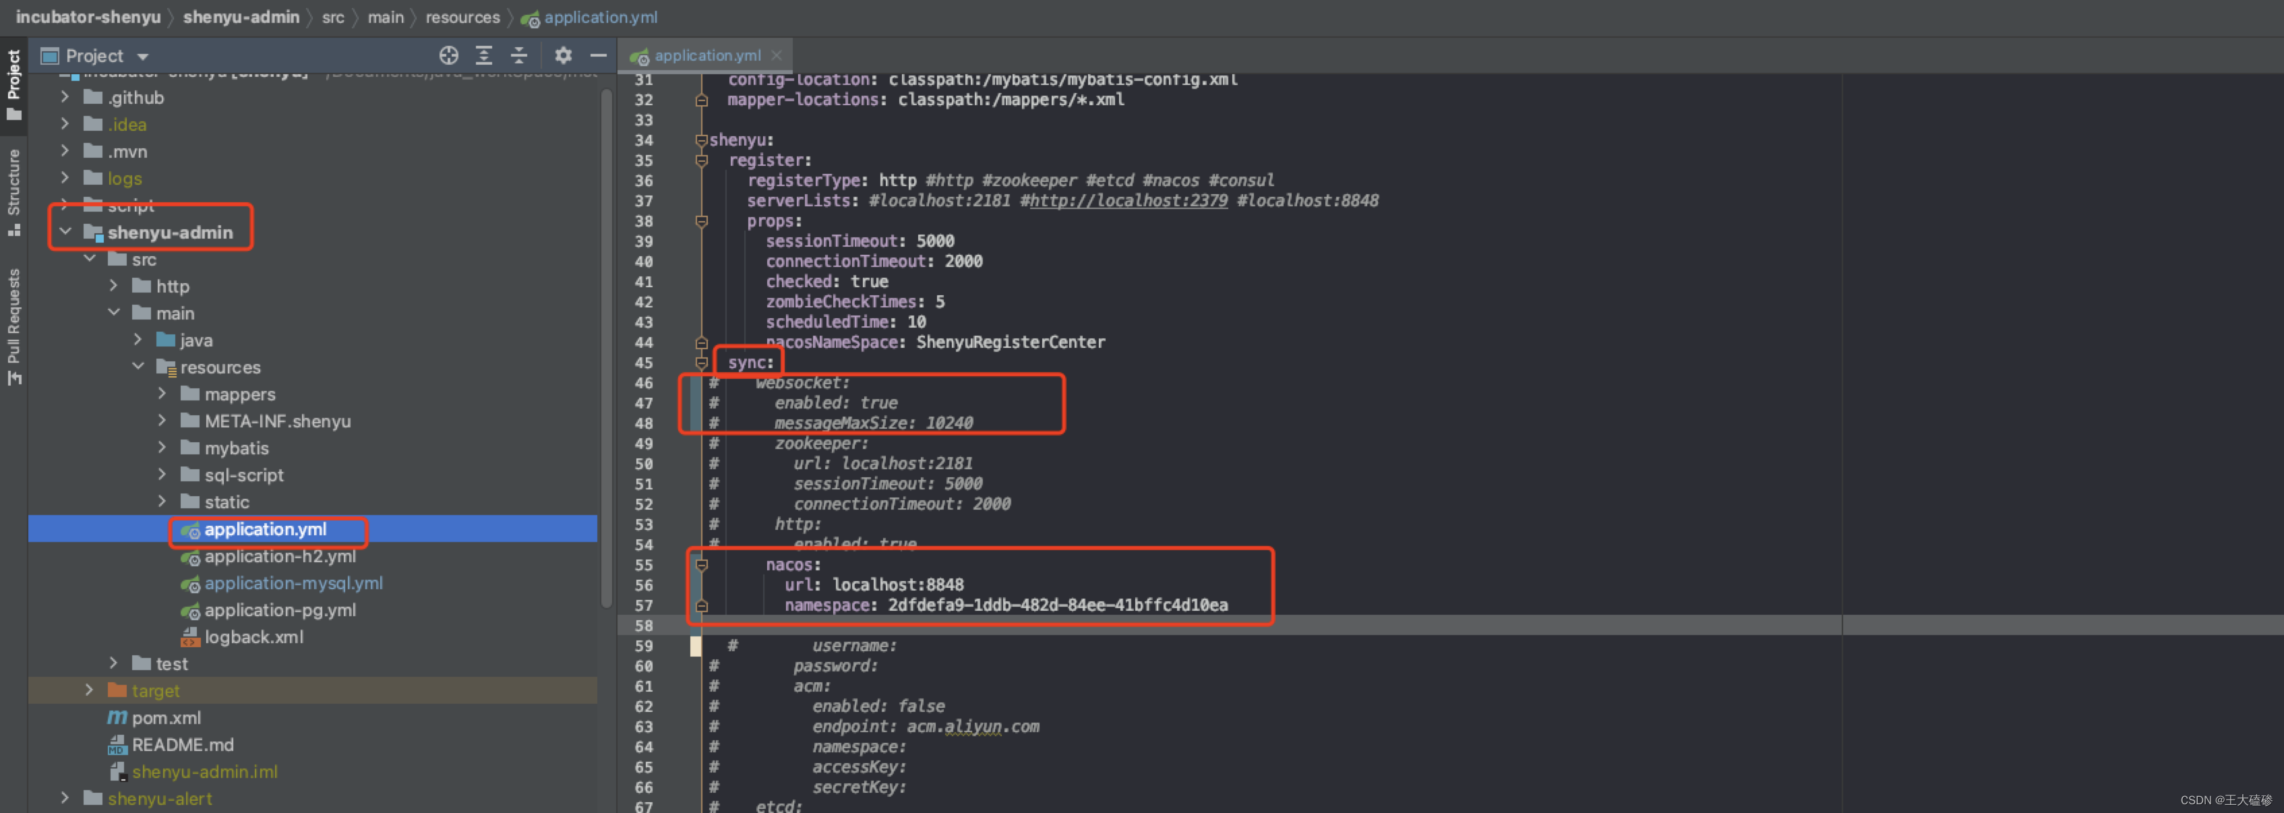Open the Structure tool window sidebar tab
The width and height of the screenshot is (2284, 813).
[x=13, y=192]
